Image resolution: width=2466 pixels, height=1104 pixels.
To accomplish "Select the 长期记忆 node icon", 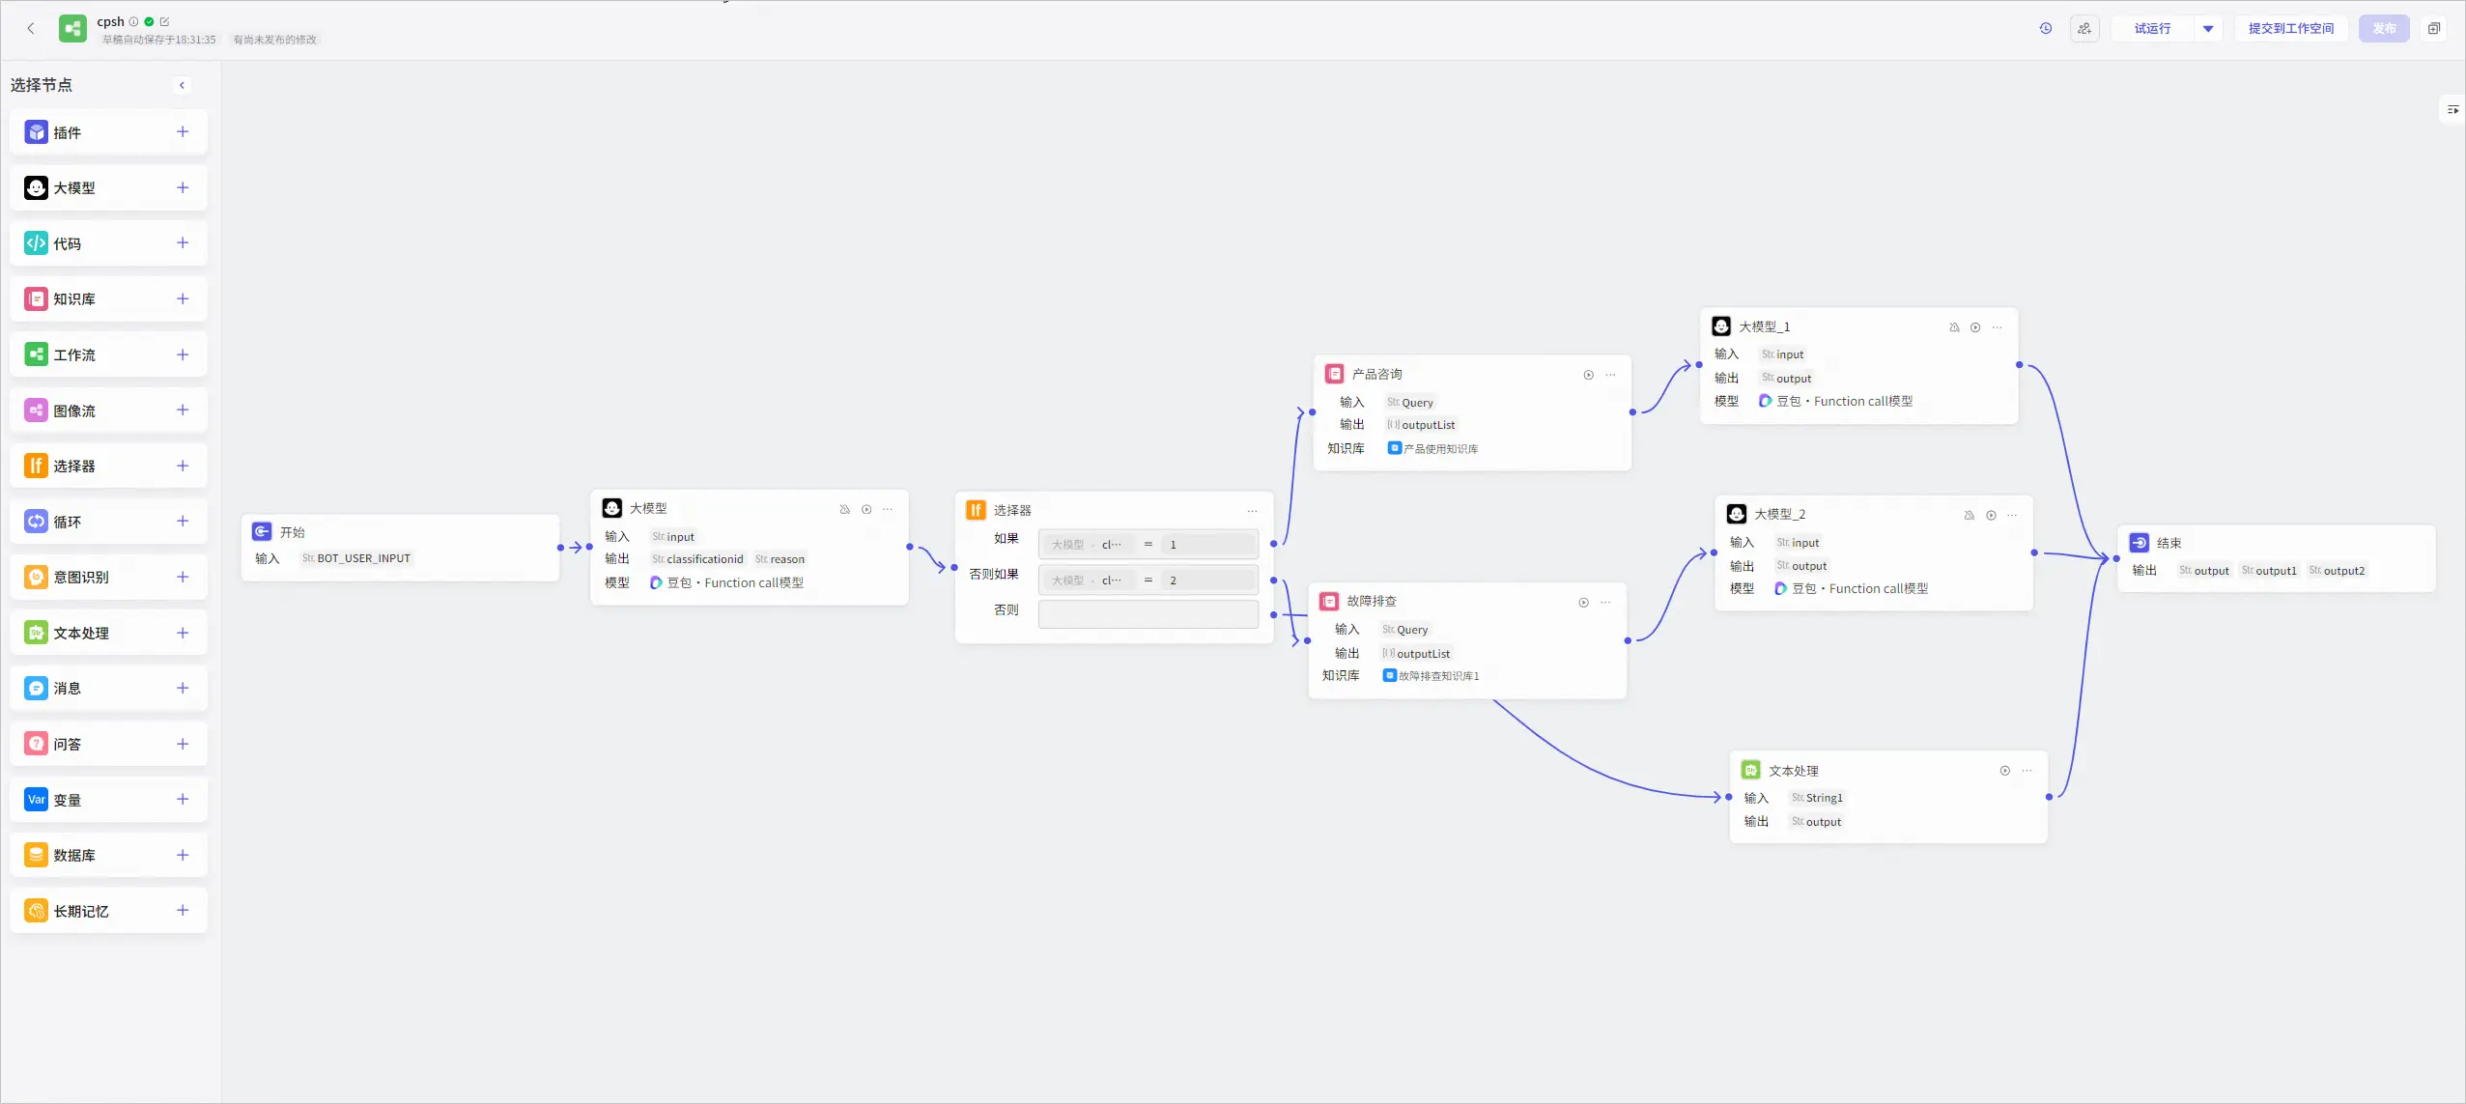I will pos(36,911).
